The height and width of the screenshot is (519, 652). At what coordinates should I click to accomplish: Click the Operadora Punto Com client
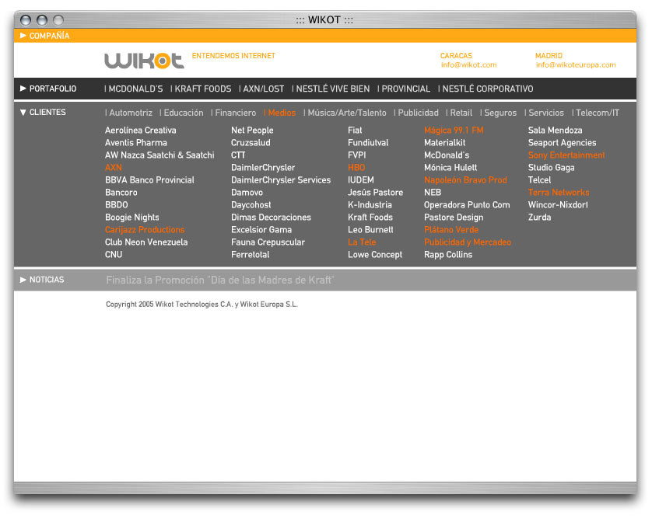click(x=467, y=205)
